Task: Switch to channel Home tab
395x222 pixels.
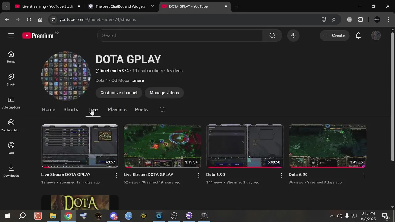Action: coord(48,109)
